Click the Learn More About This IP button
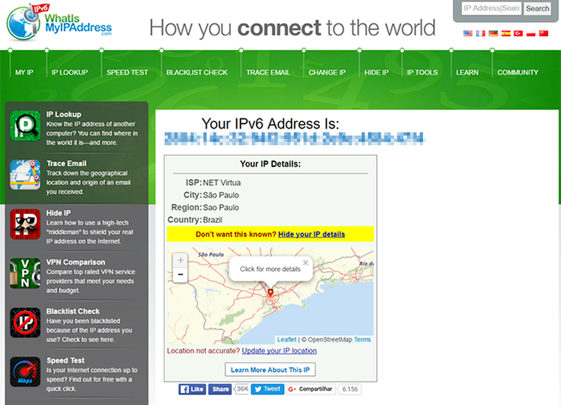The width and height of the screenshot is (561, 405). [x=270, y=370]
